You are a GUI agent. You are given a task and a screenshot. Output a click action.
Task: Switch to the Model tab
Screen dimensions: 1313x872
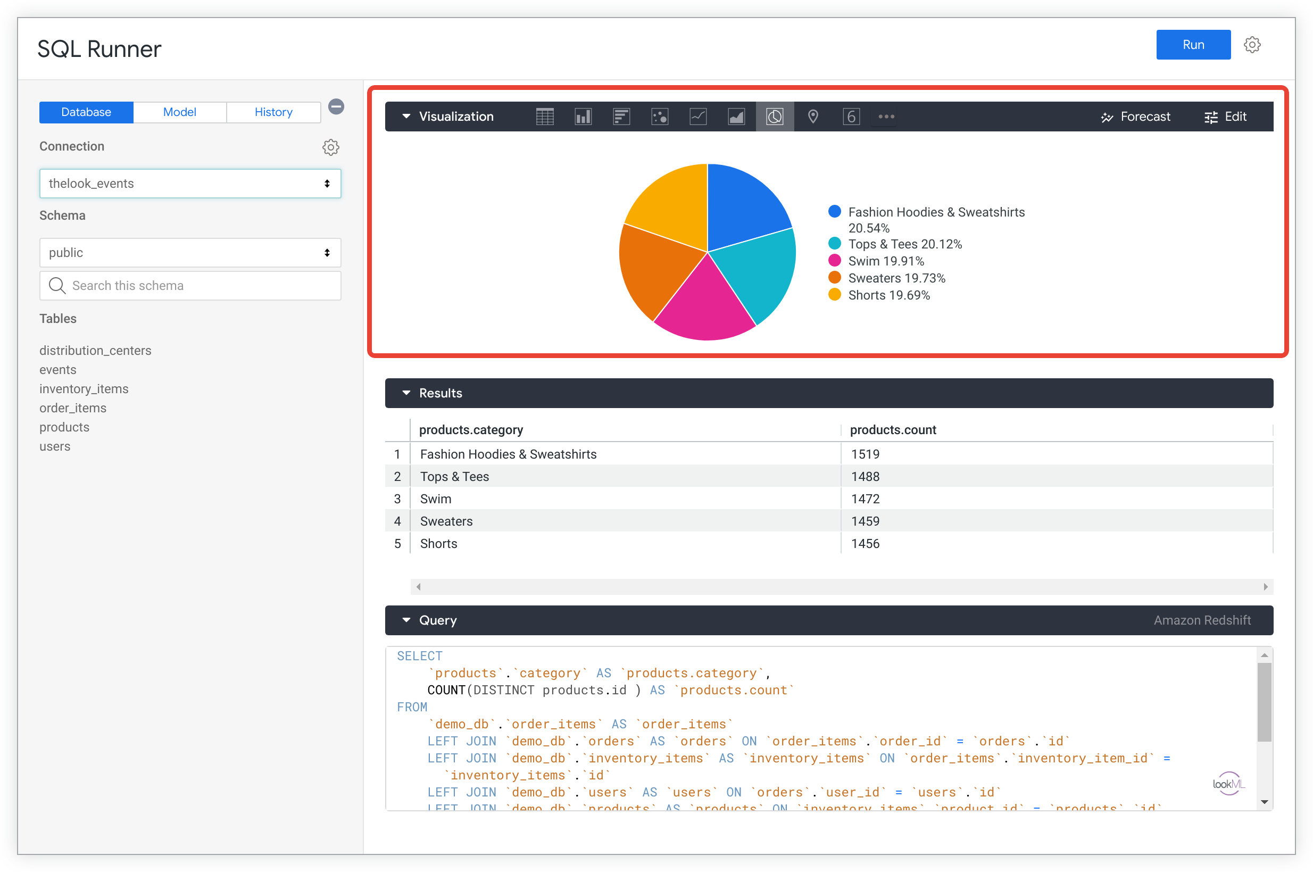[179, 112]
